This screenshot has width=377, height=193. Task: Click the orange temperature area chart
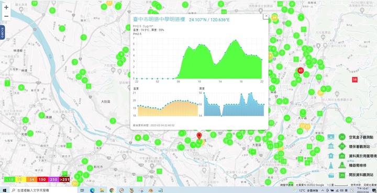pyautogui.click(x=168, y=108)
